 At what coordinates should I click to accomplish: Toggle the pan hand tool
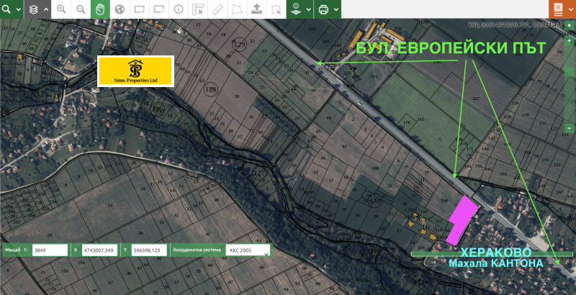[100, 9]
